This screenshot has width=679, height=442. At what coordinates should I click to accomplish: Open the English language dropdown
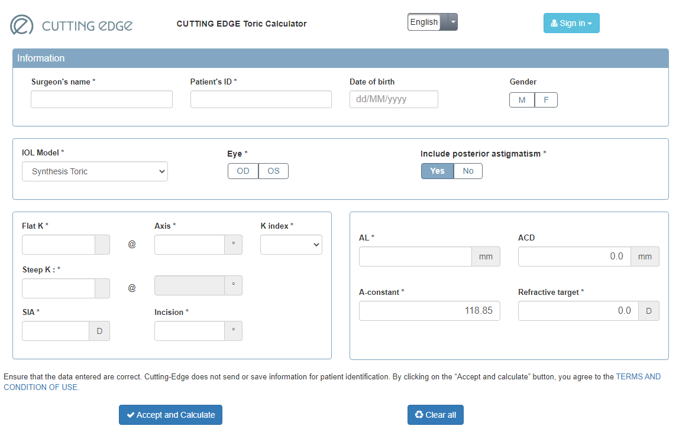point(432,22)
